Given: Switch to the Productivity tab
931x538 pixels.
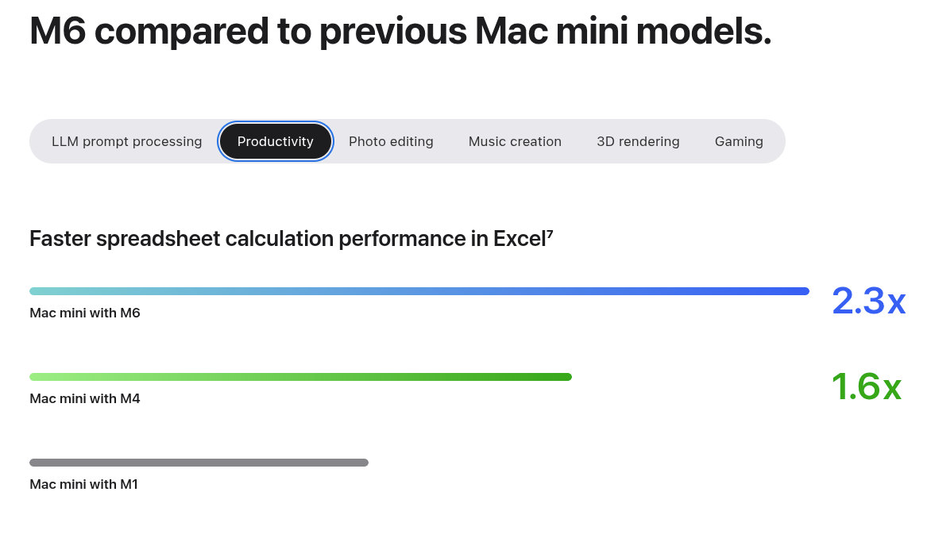Looking at the screenshot, I should [276, 141].
